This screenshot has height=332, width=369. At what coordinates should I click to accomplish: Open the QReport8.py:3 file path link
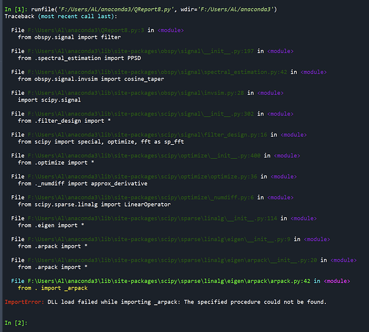86,31
